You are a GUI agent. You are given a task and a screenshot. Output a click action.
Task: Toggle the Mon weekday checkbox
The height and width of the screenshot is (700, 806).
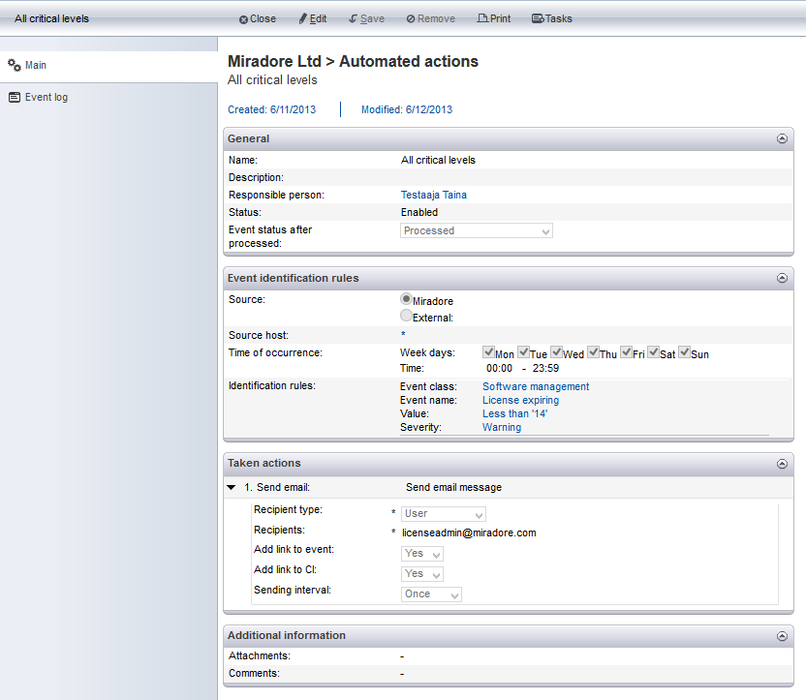(x=488, y=352)
